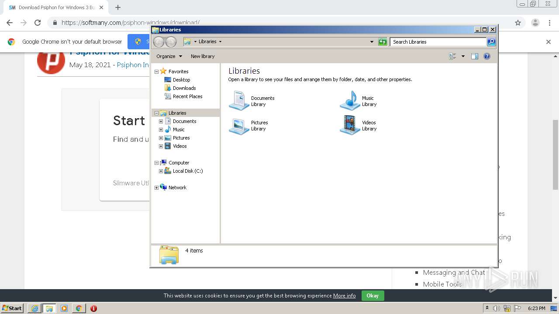Expand the Local Disk (C:) node
559x314 pixels.
[x=161, y=171]
